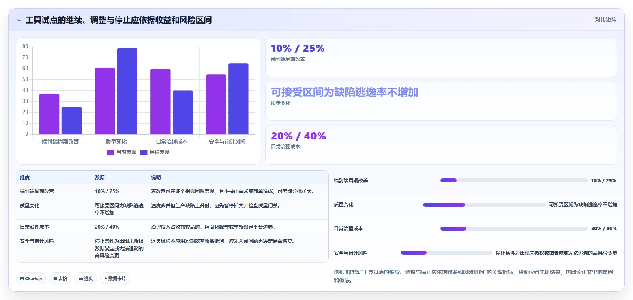Click the 数据卡片 tag button
This screenshot has width=633, height=300.
click(115, 279)
